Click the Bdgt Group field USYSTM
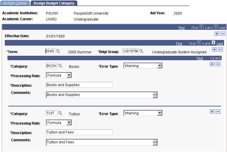This screenshot has height=152, width=227. (x=131, y=51)
